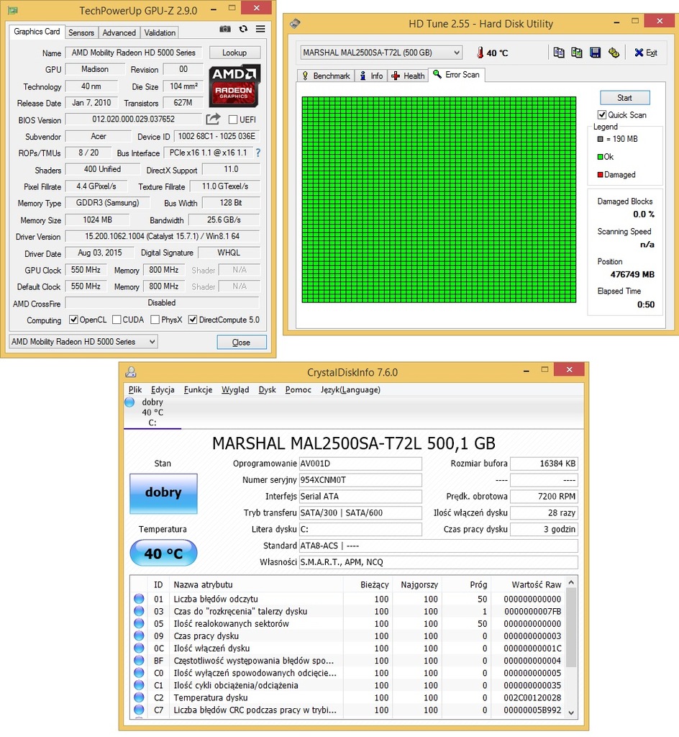The height and width of the screenshot is (737, 679).
Task: Click status icon for attribute C1 row
Action: point(139,685)
